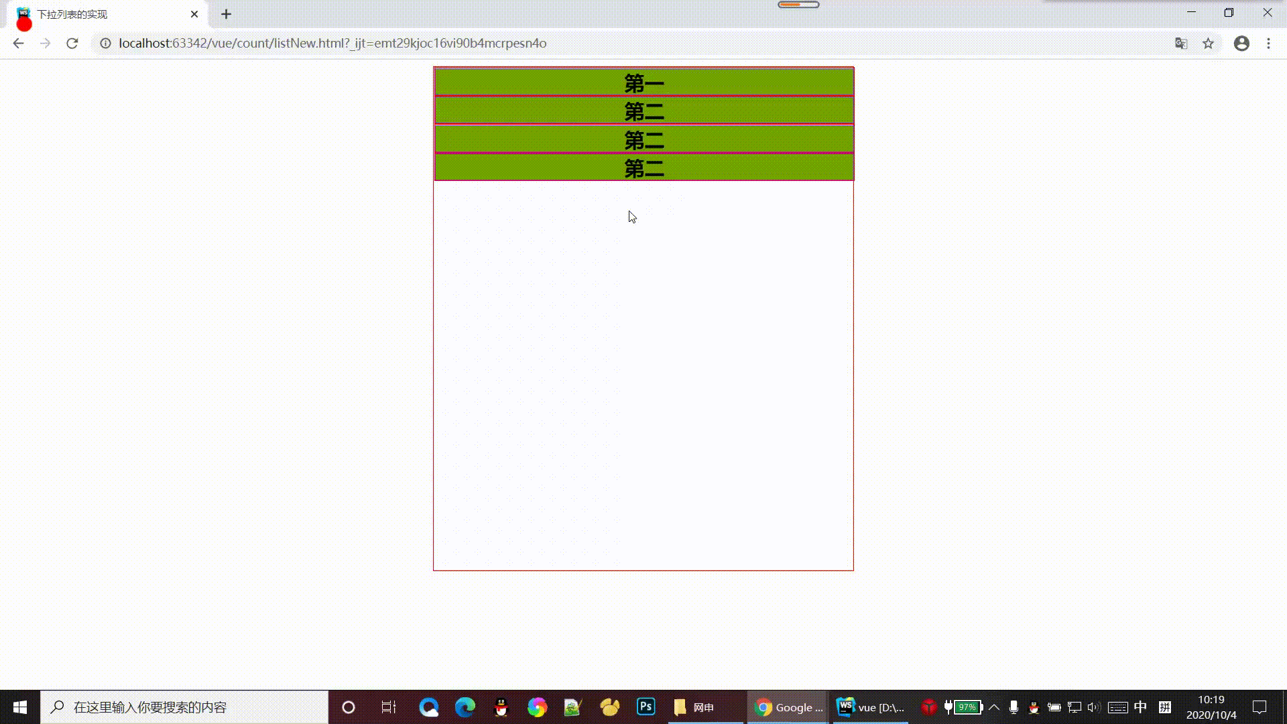This screenshot has height=724, width=1287.
Task: Open a new browser tab
Action: [226, 14]
